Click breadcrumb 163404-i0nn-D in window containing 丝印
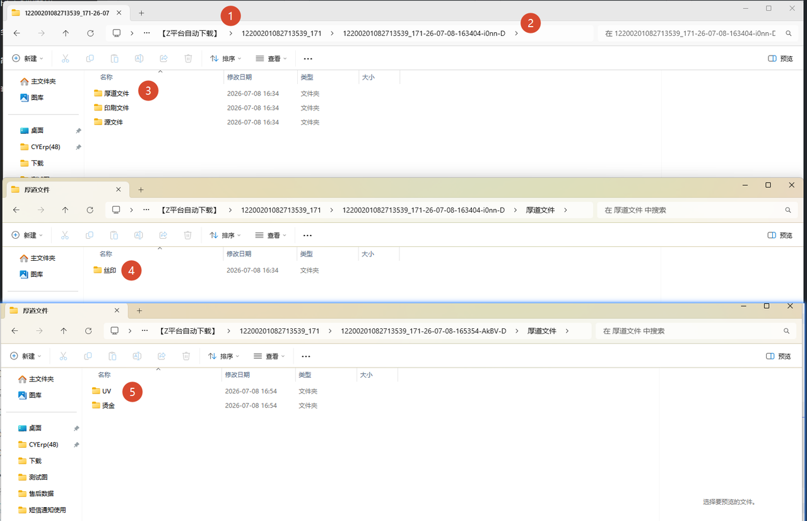This screenshot has width=807, height=521. point(423,210)
